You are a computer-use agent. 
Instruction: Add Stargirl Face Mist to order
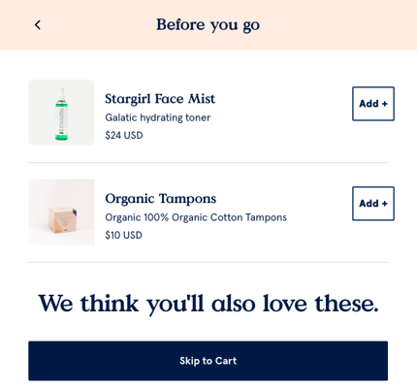tap(373, 104)
